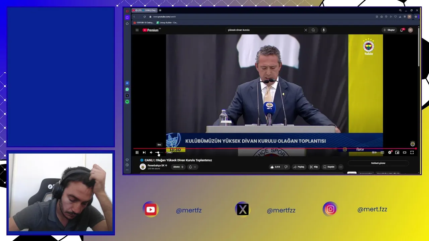429x241 pixels.
Task: Take snapshot with camera toolbar icon
Action: [x=381, y=17]
